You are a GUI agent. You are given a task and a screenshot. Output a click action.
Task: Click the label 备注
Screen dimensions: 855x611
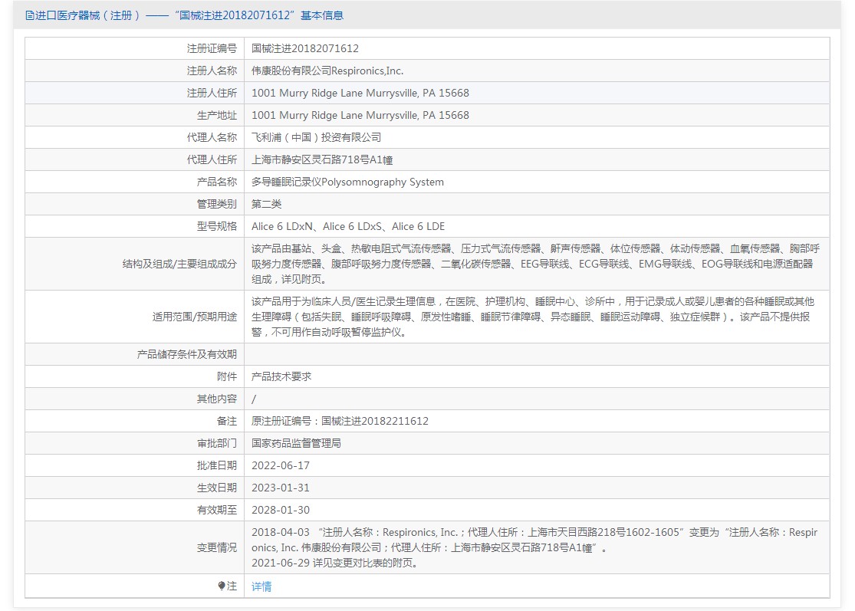(x=226, y=422)
